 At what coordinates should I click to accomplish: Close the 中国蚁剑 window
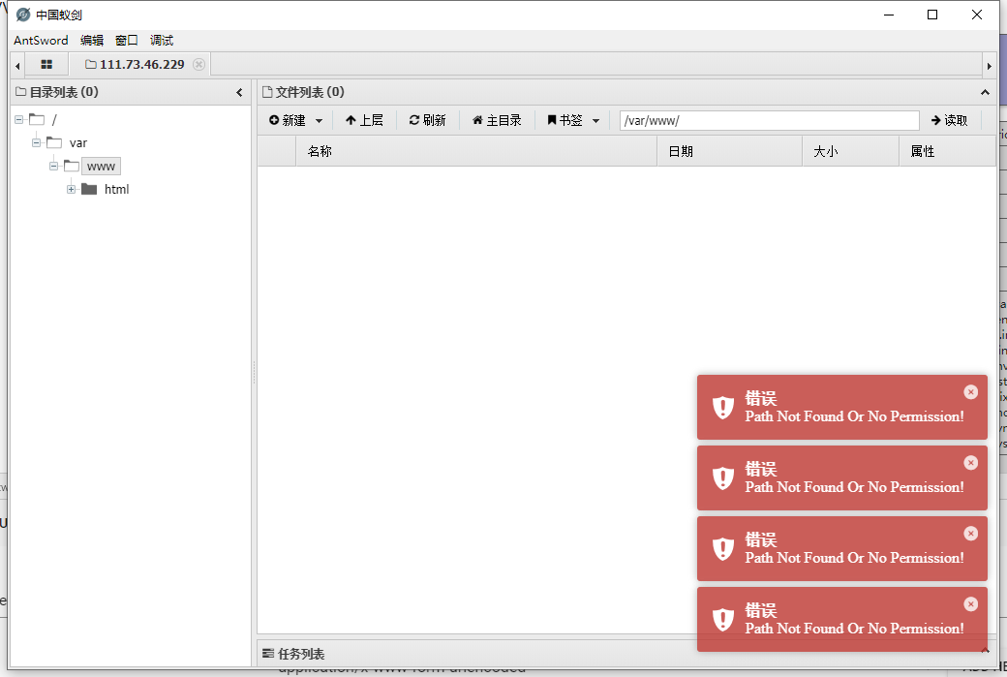coord(977,15)
